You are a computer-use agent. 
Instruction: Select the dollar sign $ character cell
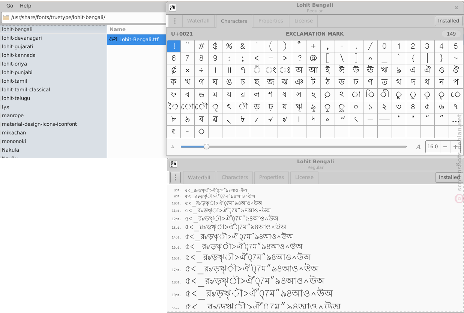(x=215, y=46)
